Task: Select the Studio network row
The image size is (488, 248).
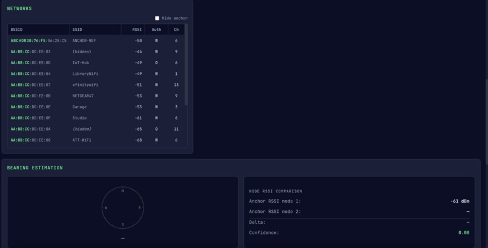Action: point(96,118)
